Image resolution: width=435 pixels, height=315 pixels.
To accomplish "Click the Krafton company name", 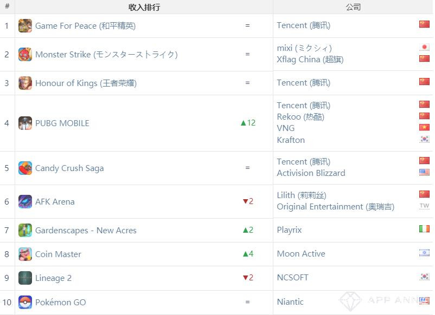I will pyautogui.click(x=291, y=140).
